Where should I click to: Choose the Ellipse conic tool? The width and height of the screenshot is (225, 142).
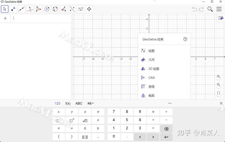[55, 9]
